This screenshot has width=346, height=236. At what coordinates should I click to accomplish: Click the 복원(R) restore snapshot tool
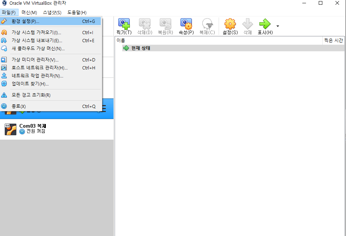(166, 27)
